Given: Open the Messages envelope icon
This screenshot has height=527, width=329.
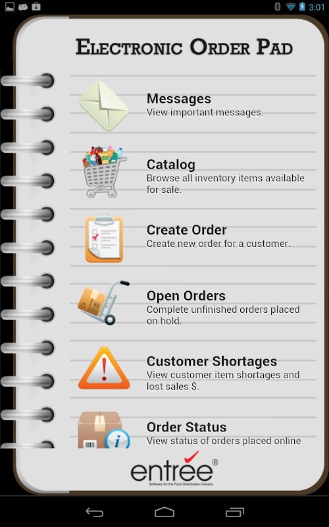Looking at the screenshot, I should [x=104, y=105].
